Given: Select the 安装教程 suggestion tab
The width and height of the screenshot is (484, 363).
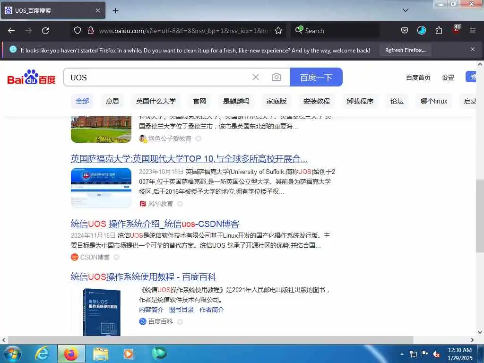Looking at the screenshot, I should click(x=317, y=101).
